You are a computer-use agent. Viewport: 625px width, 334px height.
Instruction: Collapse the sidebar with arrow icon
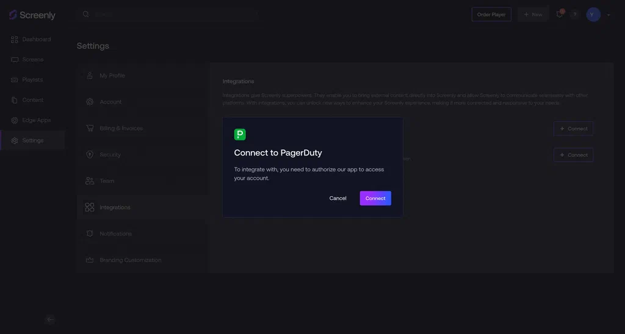pos(50,319)
